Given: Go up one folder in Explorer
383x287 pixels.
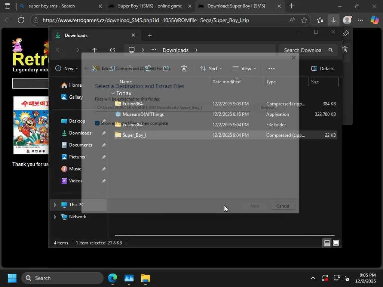Looking at the screenshot, I should pos(95,50).
